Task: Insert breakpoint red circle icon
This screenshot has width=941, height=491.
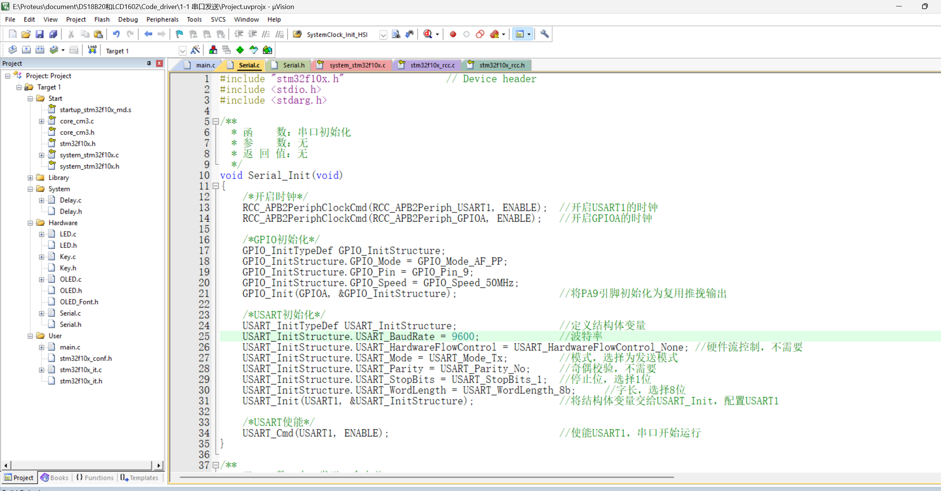Action: [453, 34]
